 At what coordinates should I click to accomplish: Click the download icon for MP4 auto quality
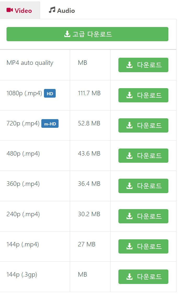pos(129,65)
